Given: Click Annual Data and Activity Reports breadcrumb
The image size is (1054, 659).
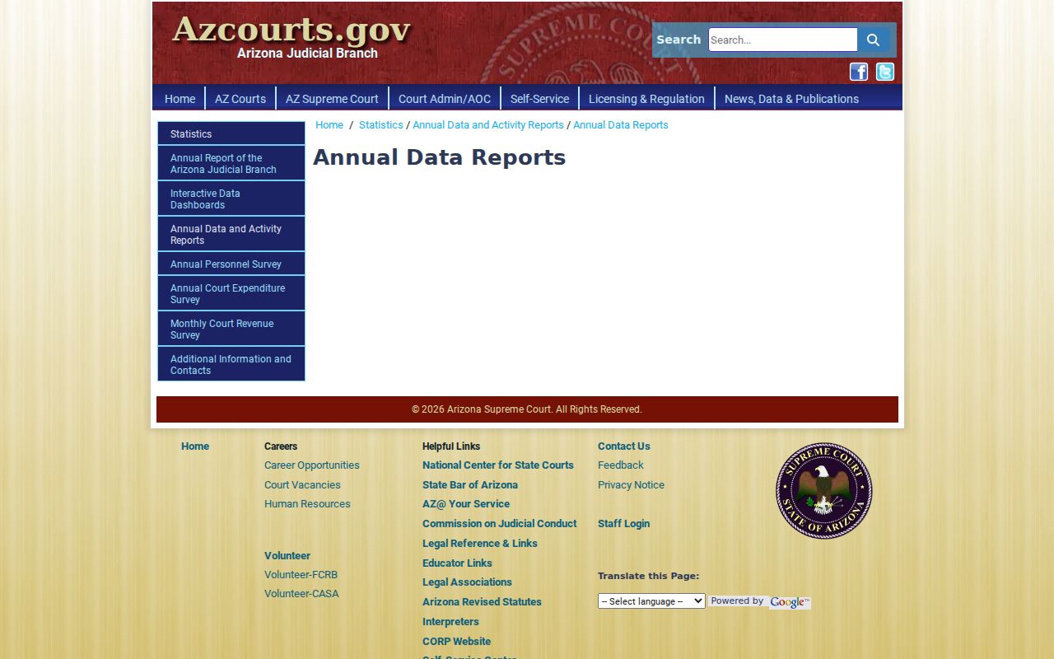Looking at the screenshot, I should pos(488,125).
